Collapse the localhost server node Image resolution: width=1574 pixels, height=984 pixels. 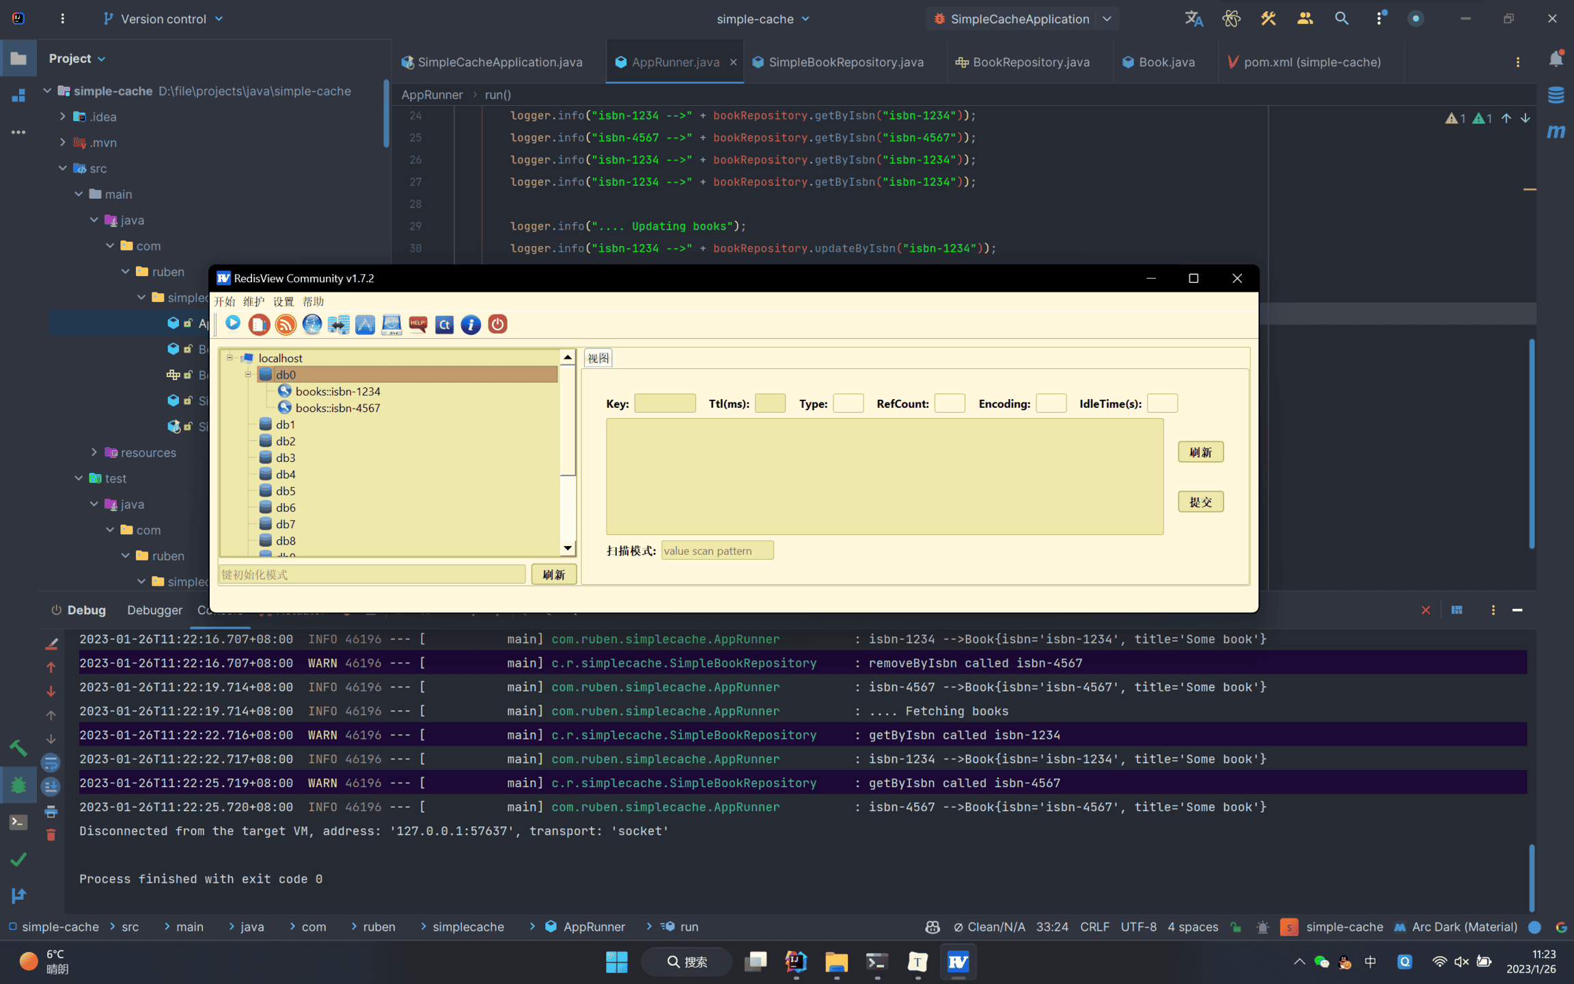(x=230, y=358)
